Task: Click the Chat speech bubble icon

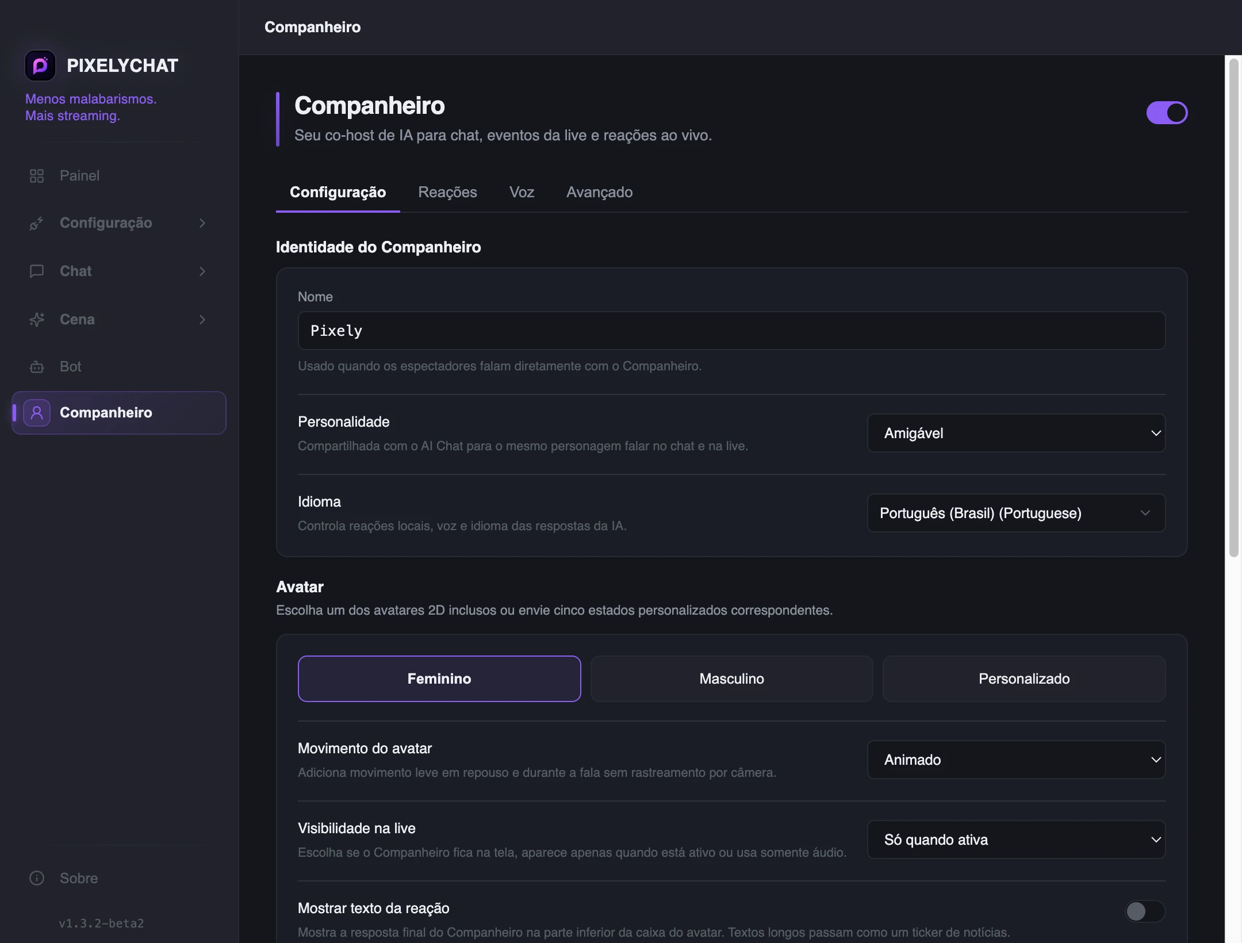Action: point(37,271)
